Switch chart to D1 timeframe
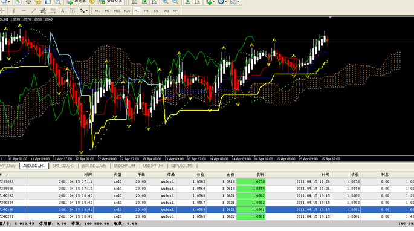This screenshot has height=231, width=414. click(156, 11)
